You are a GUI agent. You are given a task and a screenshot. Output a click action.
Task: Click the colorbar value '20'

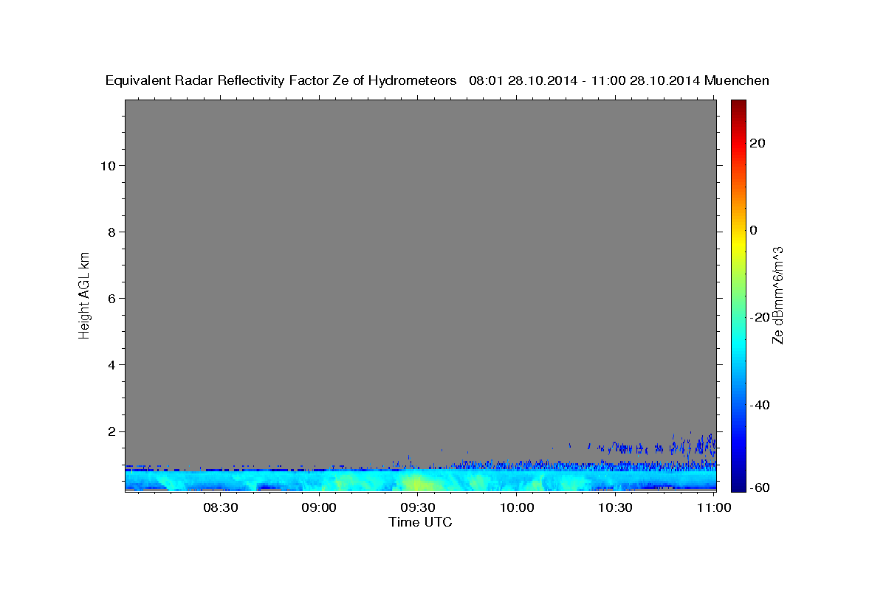tap(757, 143)
